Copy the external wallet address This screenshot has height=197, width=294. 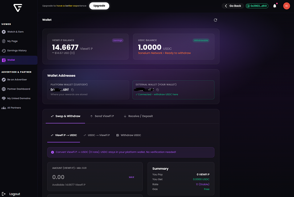(x=157, y=90)
